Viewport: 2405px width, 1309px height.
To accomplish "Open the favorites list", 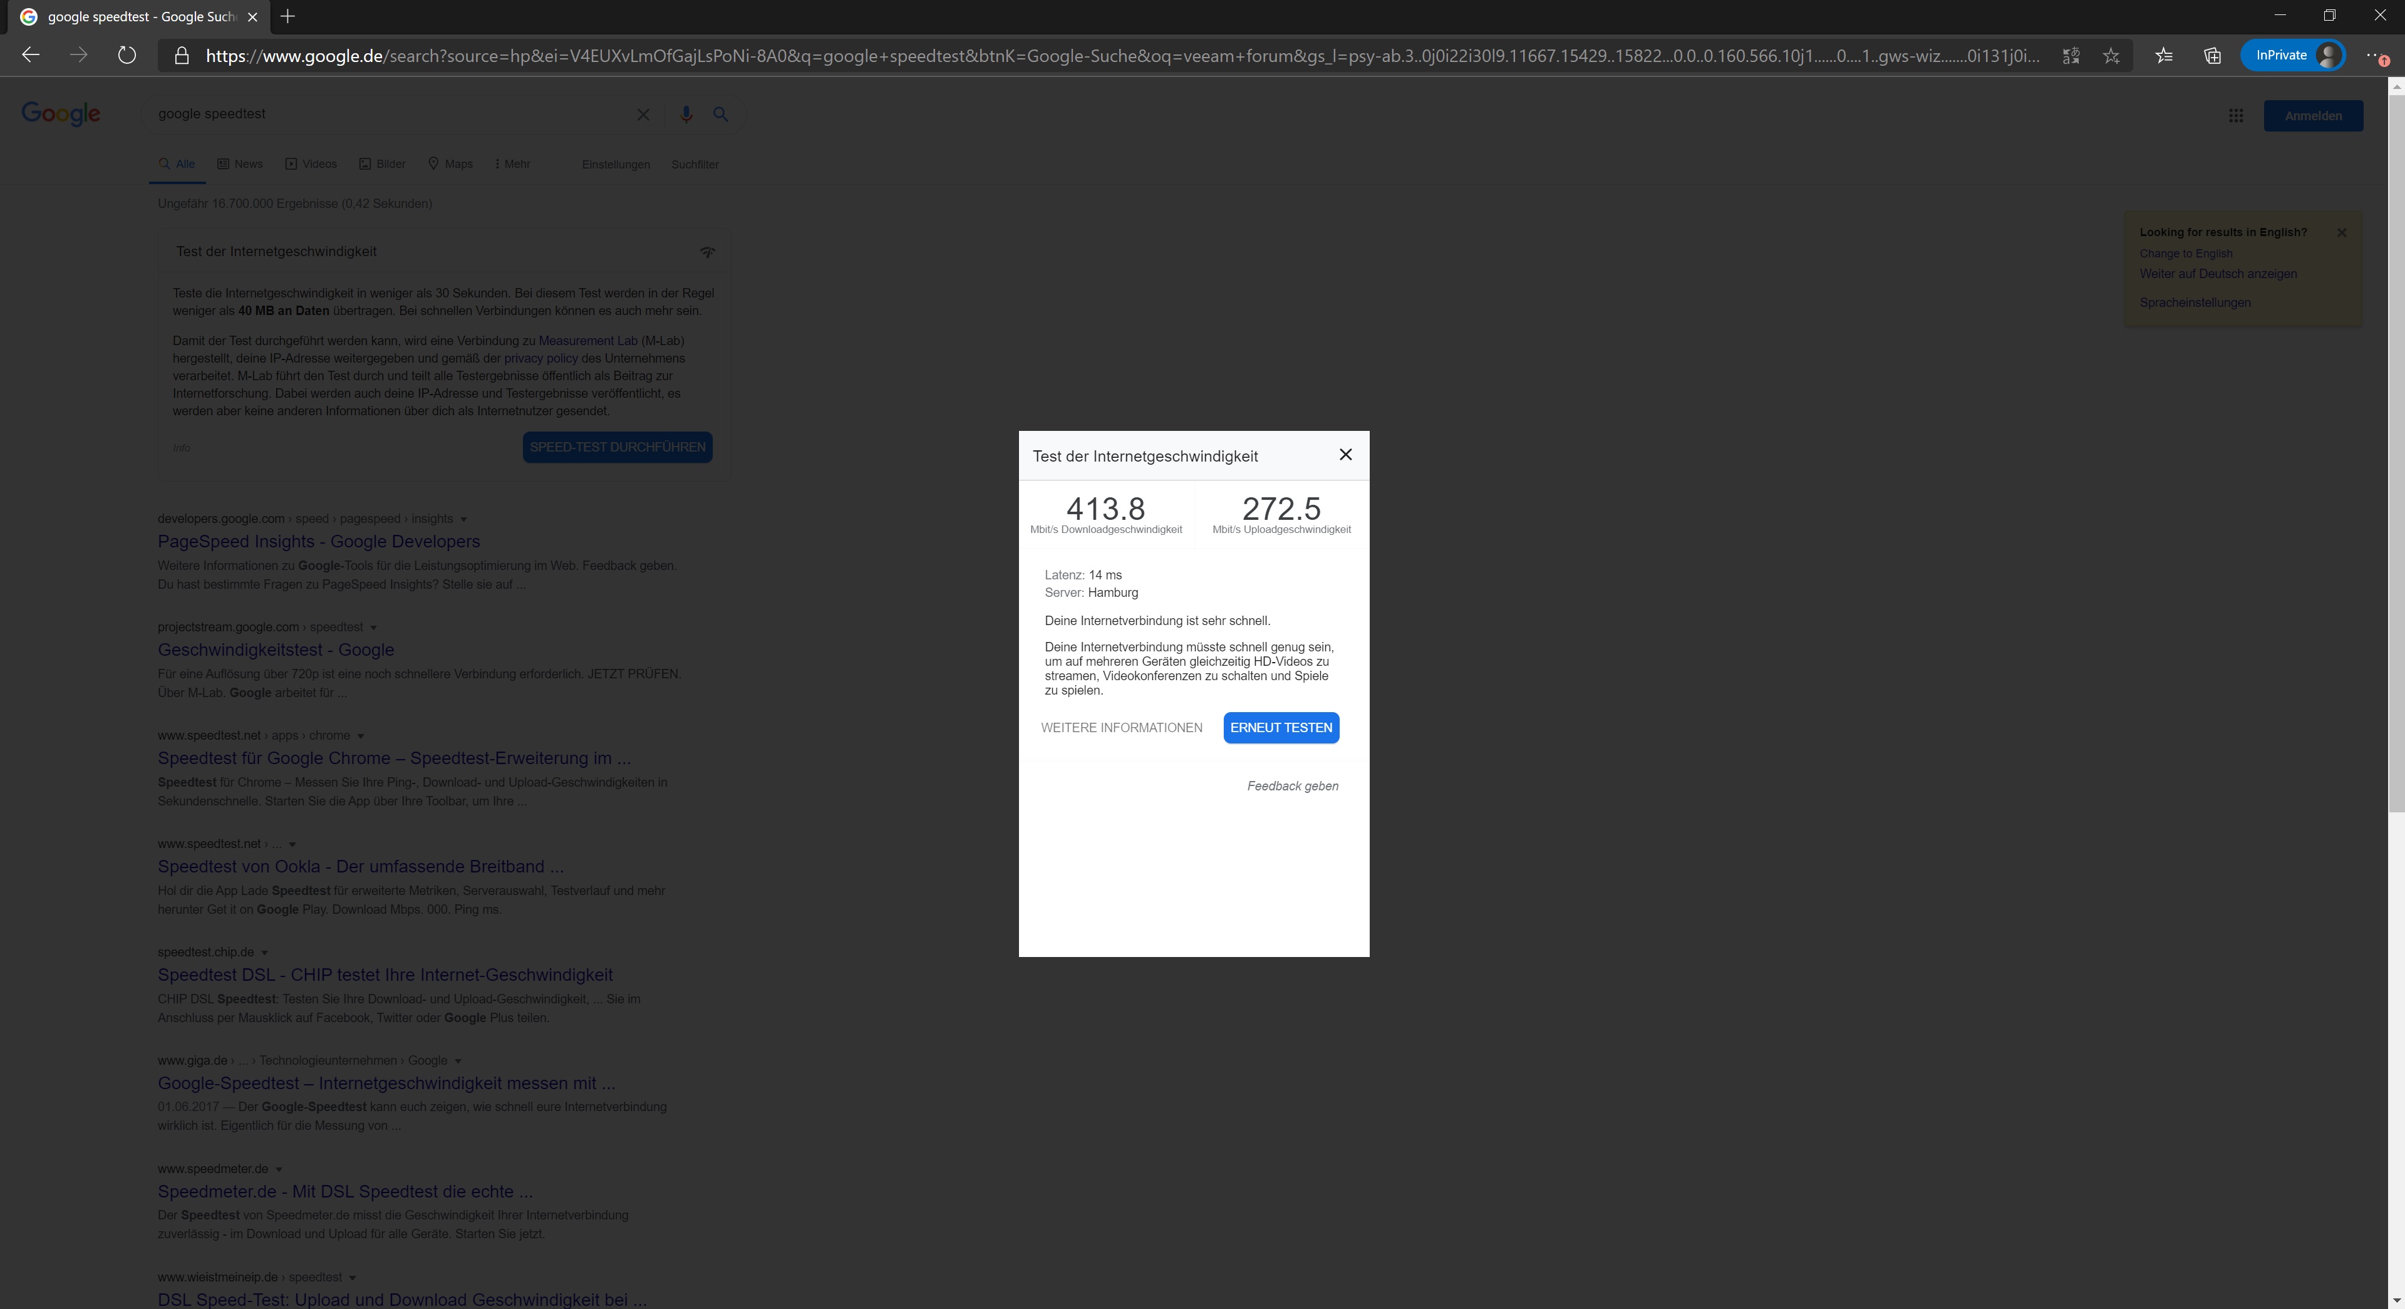I will pos(2164,56).
